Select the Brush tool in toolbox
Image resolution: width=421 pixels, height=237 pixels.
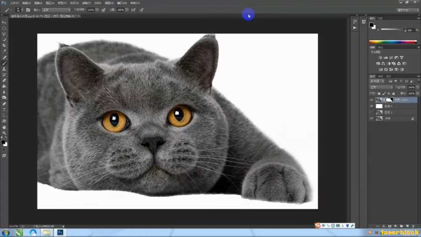tap(4, 63)
